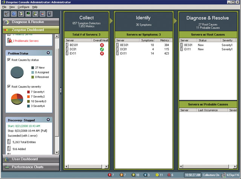Click the toolbar icon showing a document with globe
This screenshot has height=179, width=241.
click(x=21, y=14)
